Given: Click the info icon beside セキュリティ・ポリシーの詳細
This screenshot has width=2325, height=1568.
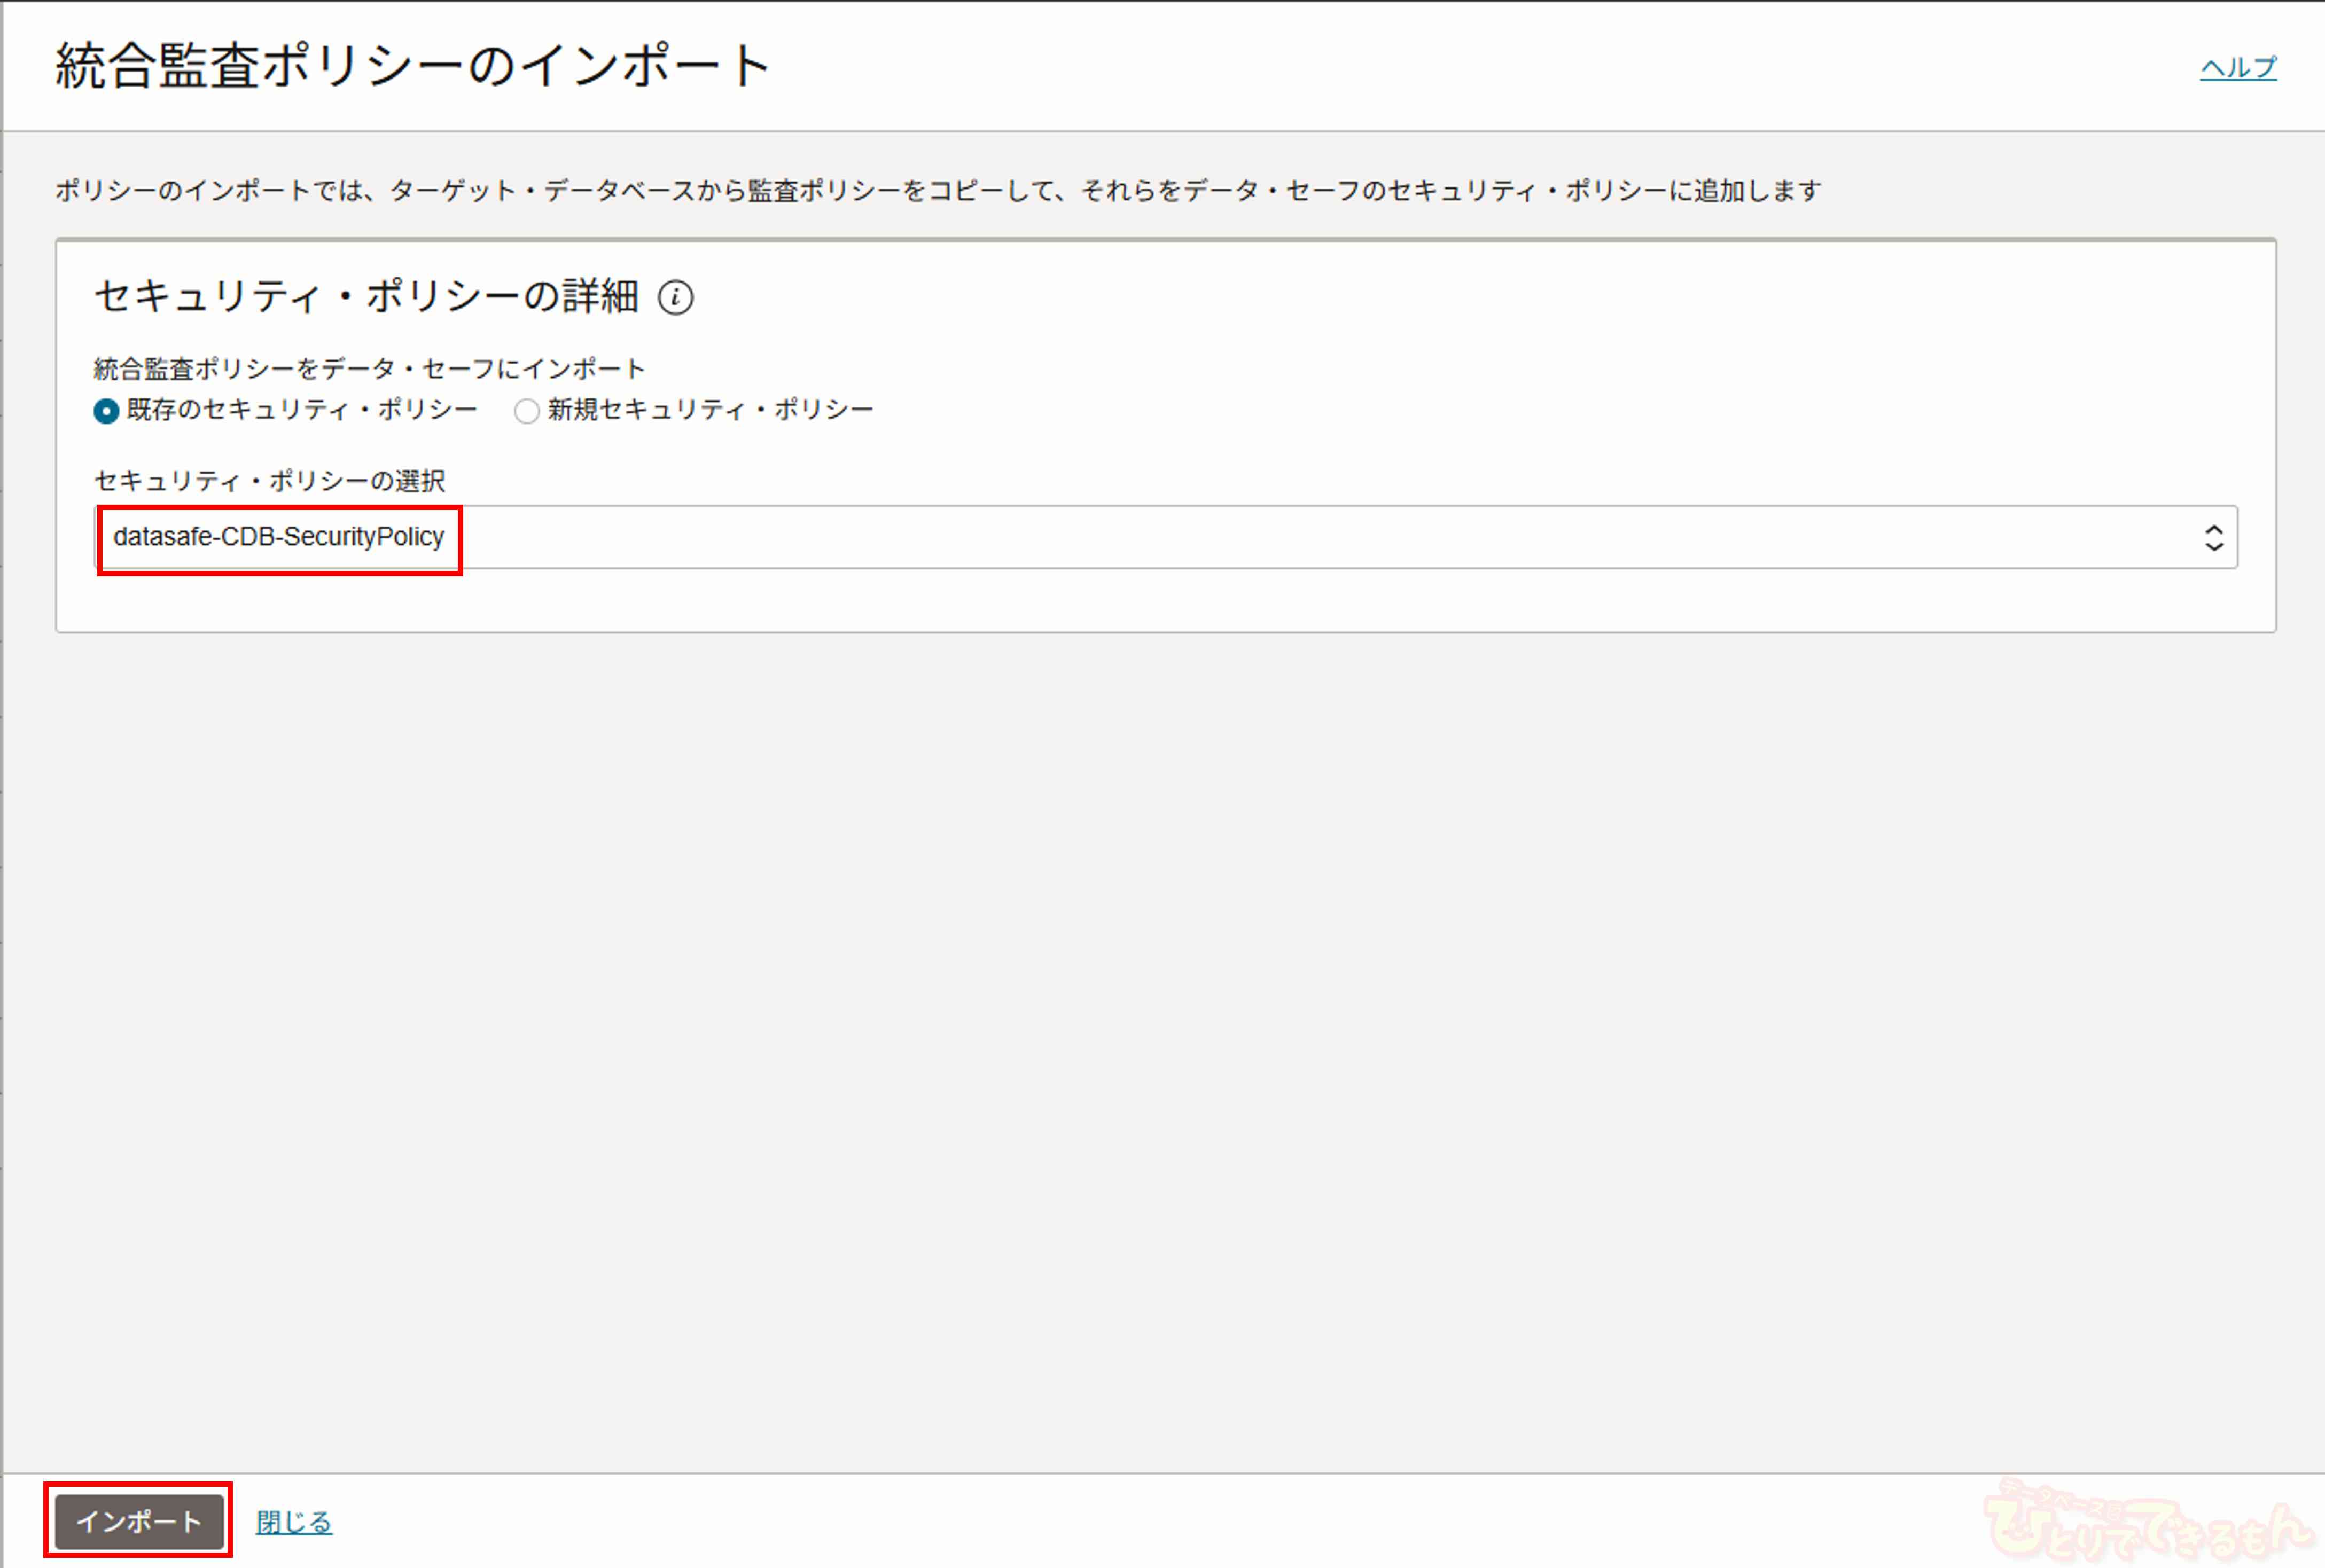Looking at the screenshot, I should [675, 297].
